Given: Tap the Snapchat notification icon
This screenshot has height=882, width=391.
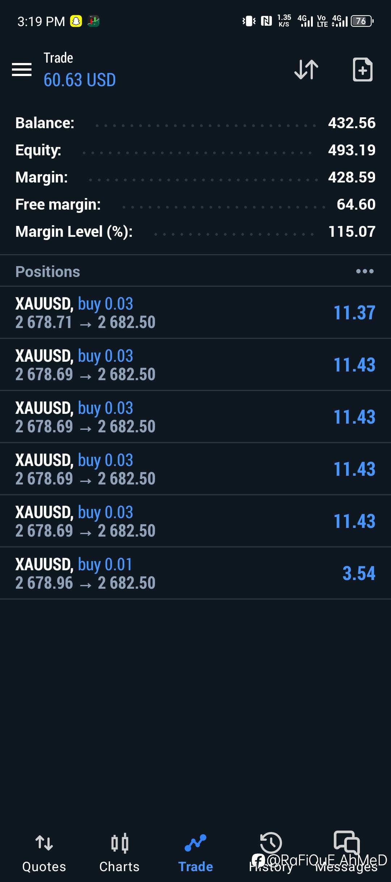Looking at the screenshot, I should [76, 21].
